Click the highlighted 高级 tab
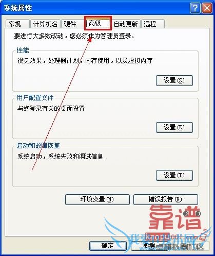The height and width of the screenshot is (256, 215). (97, 23)
